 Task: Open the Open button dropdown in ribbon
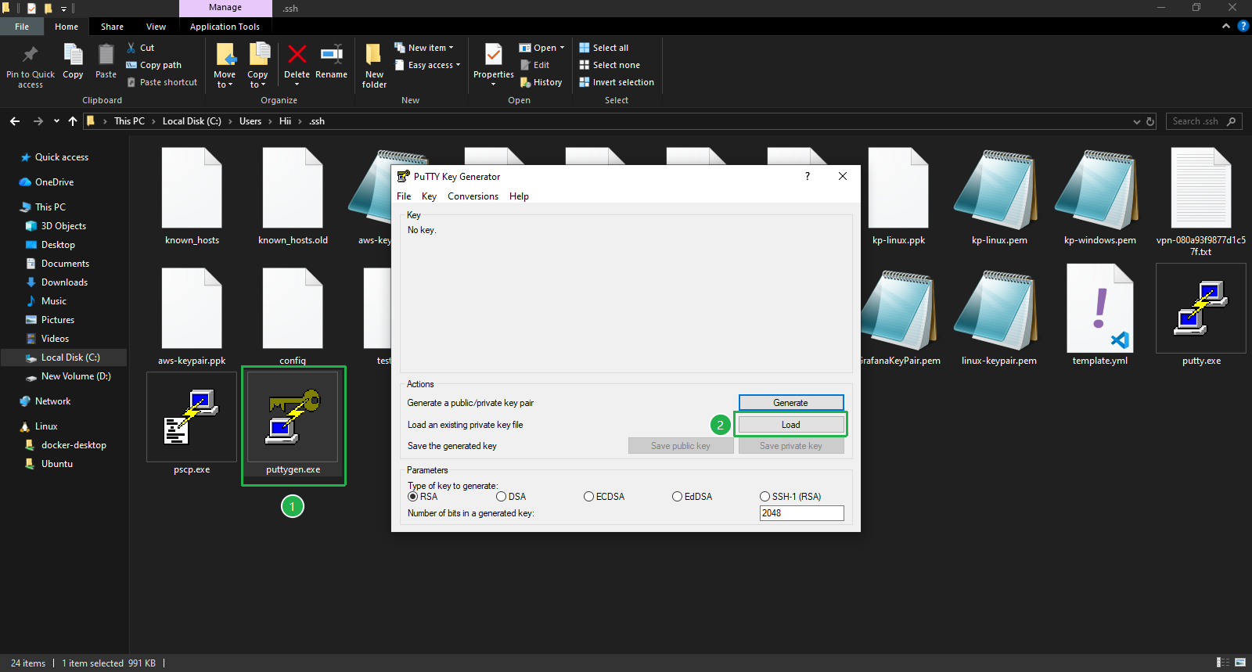[562, 48]
